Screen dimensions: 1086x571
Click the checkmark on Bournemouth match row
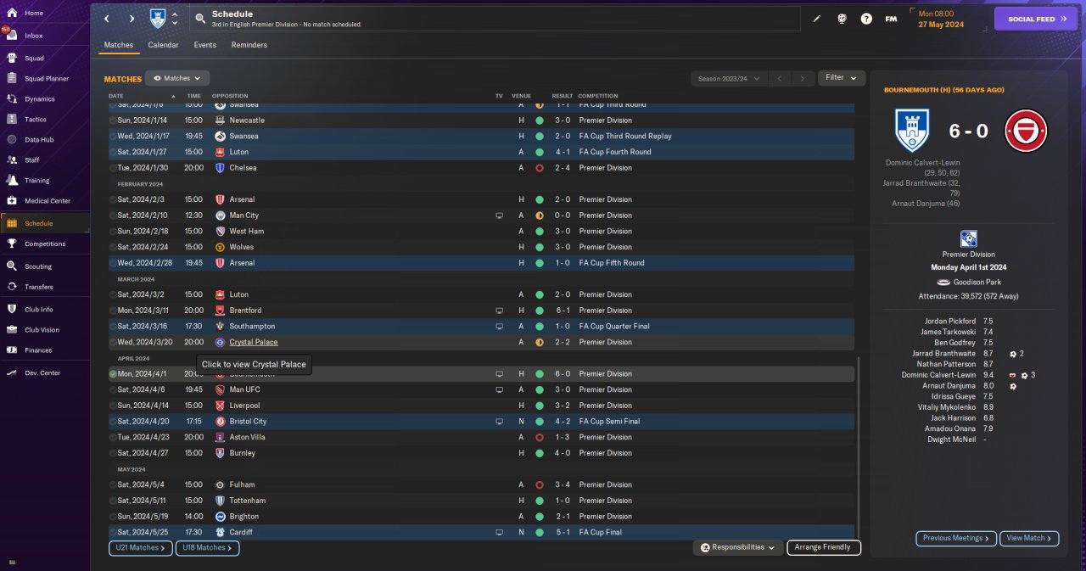[113, 373]
